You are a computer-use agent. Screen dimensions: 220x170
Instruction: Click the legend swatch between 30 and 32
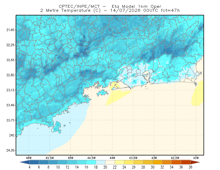click(x=157, y=162)
